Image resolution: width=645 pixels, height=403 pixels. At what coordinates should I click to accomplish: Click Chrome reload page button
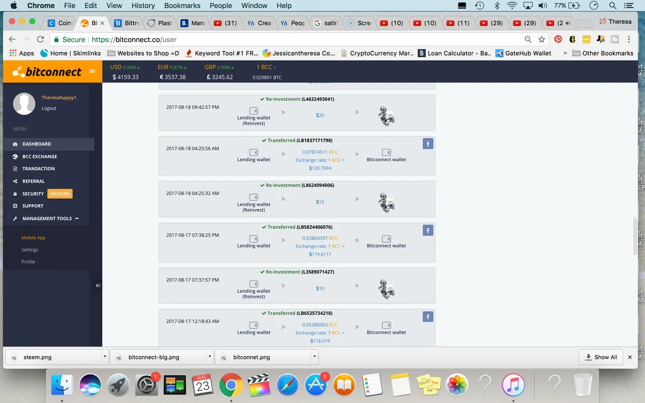[x=41, y=39]
